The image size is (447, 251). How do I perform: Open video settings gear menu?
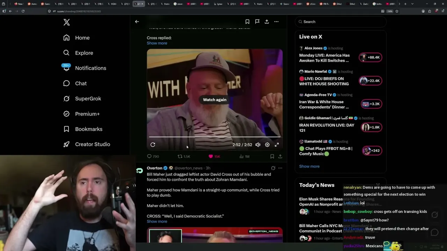click(267, 145)
